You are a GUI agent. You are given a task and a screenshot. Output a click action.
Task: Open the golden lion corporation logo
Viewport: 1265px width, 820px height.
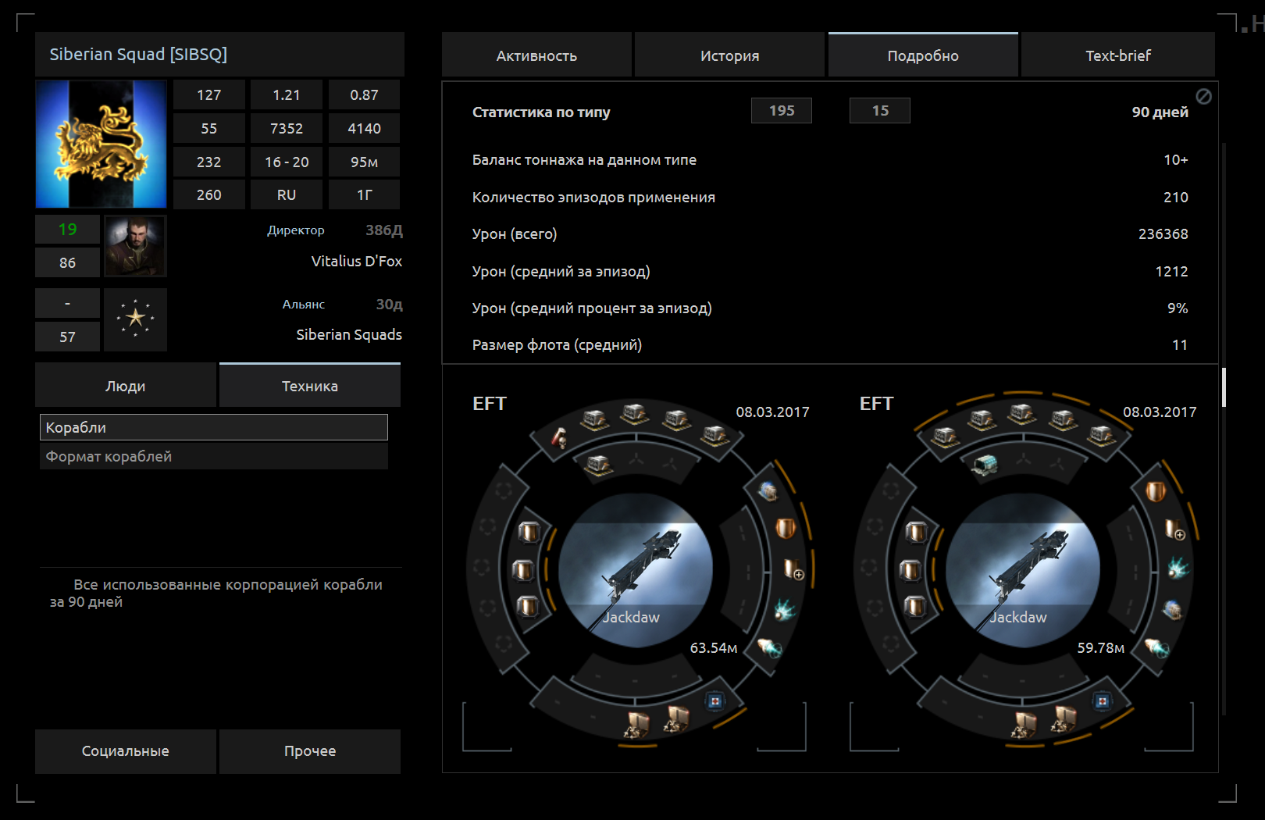pyautogui.click(x=102, y=144)
